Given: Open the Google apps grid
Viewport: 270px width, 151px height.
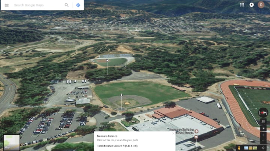Looking at the screenshot, I should point(242,5).
